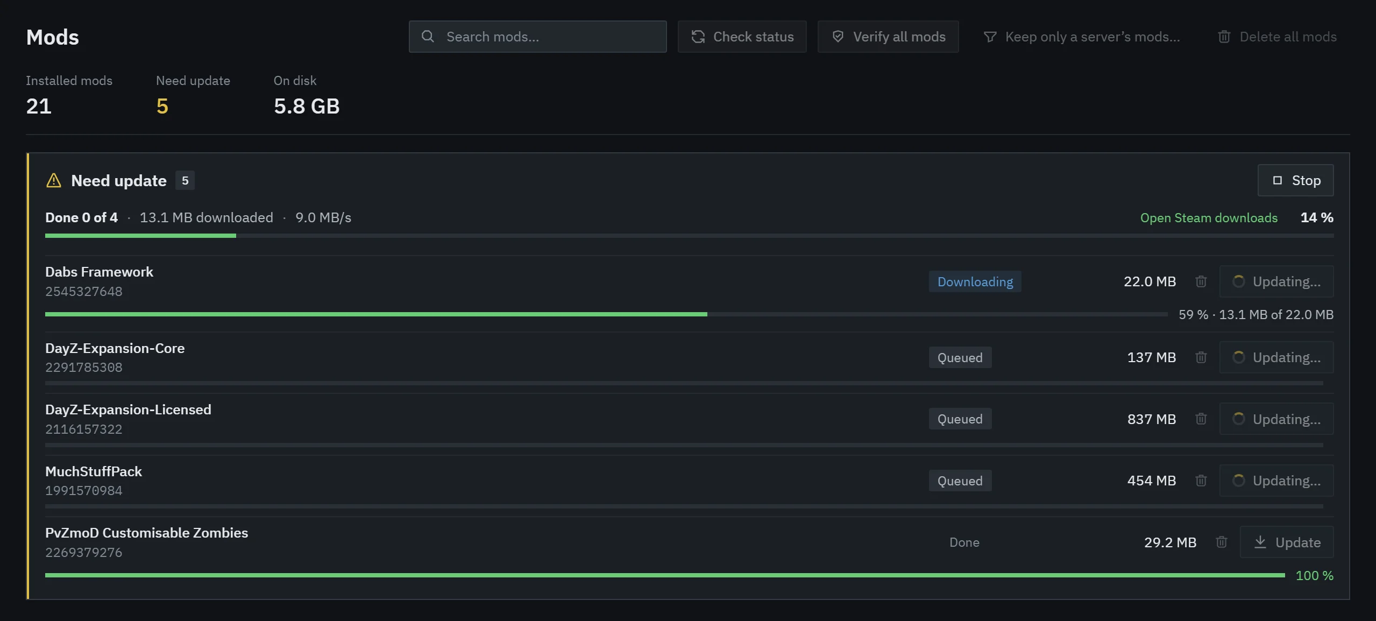Click the 837 MB size value
The width and height of the screenshot is (1376, 621).
[1152, 419]
